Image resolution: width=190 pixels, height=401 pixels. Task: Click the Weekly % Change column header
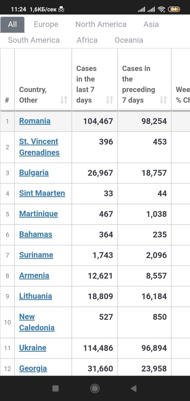183,95
